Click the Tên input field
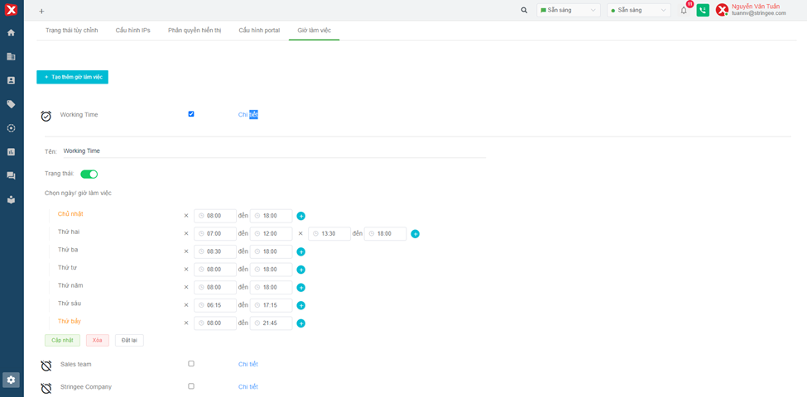The width and height of the screenshot is (807, 397). point(273,151)
